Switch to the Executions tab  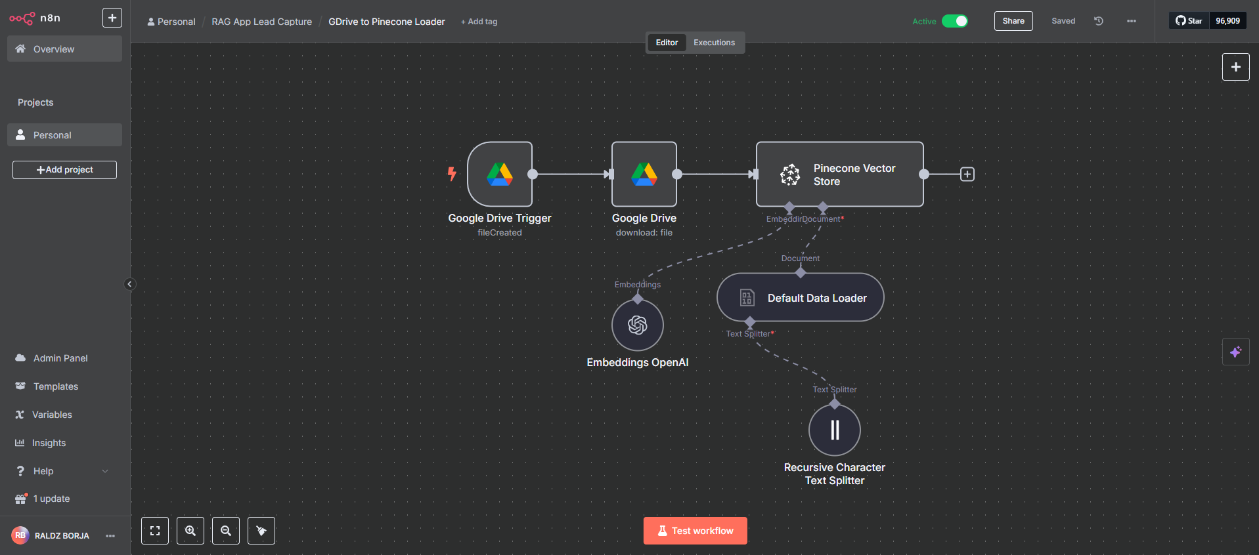[715, 43]
